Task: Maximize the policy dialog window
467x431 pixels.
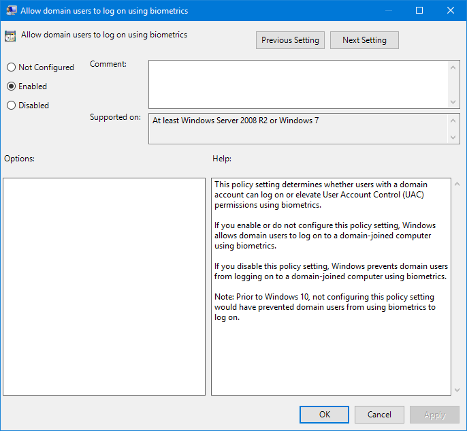Action: pos(419,10)
